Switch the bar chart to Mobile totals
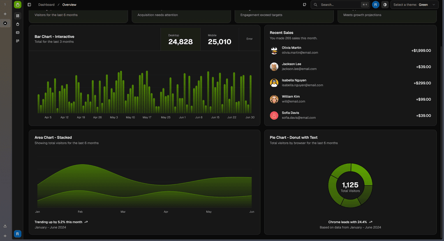 219,39
